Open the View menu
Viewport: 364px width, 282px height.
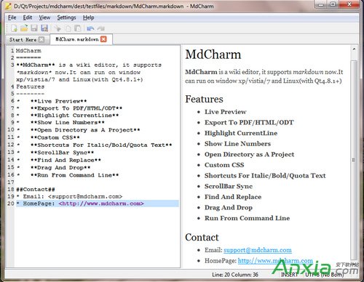(44, 17)
